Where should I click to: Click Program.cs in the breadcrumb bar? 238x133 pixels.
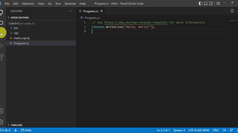[92, 18]
